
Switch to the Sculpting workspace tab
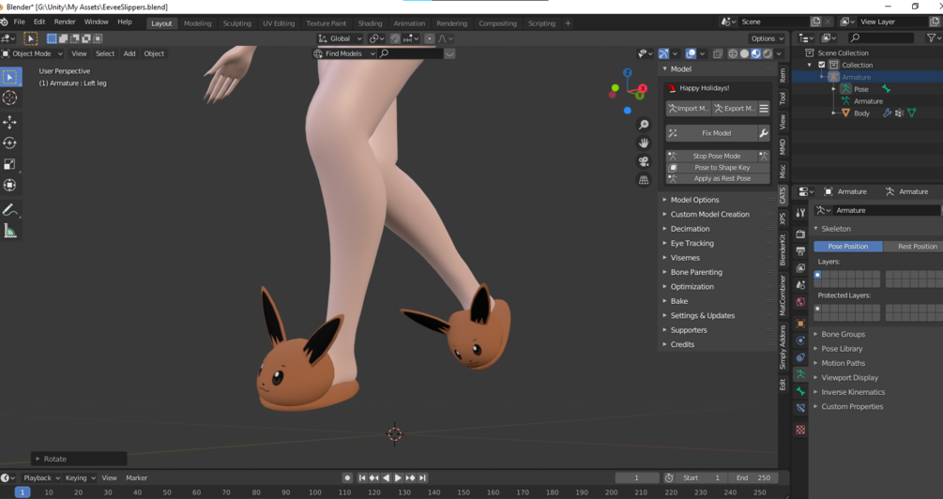click(x=237, y=23)
